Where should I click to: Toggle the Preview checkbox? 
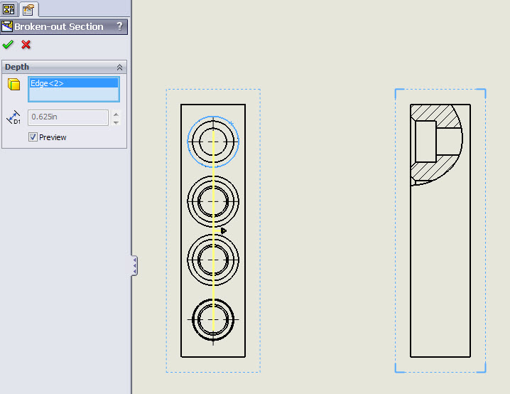click(x=33, y=137)
